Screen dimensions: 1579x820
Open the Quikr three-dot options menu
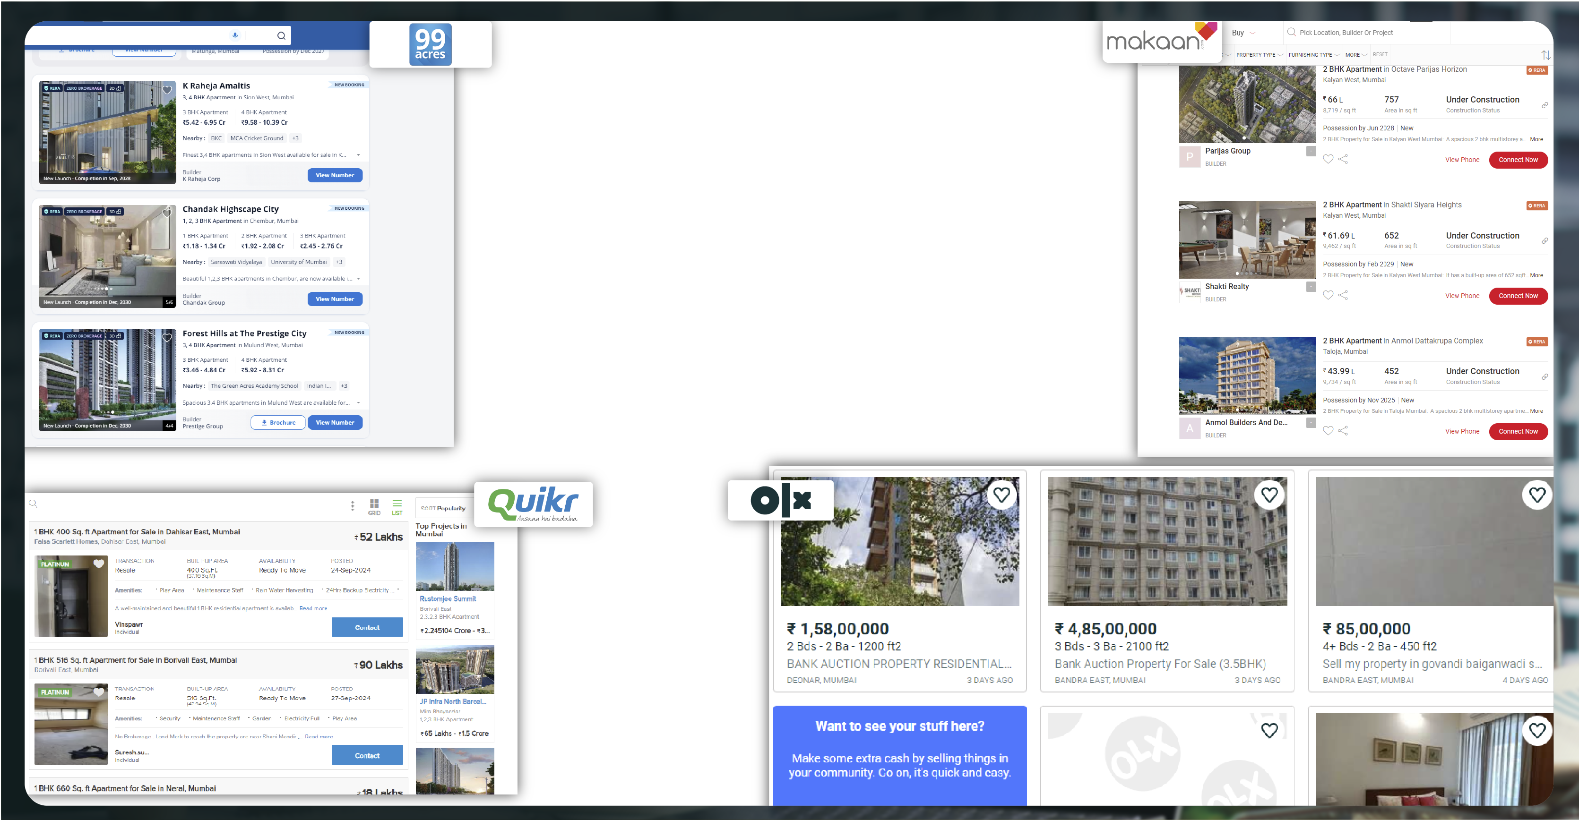(353, 505)
